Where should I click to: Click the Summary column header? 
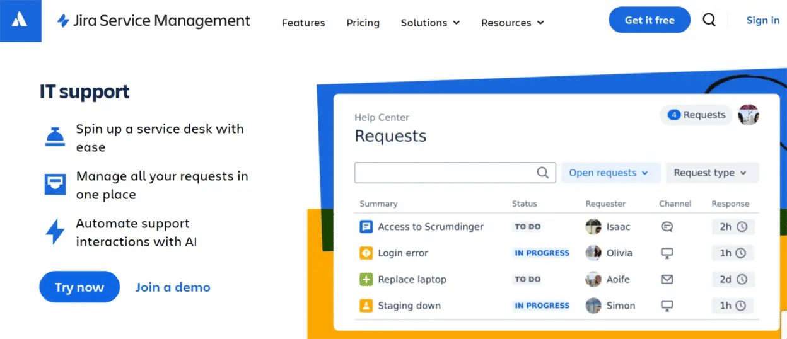(378, 204)
